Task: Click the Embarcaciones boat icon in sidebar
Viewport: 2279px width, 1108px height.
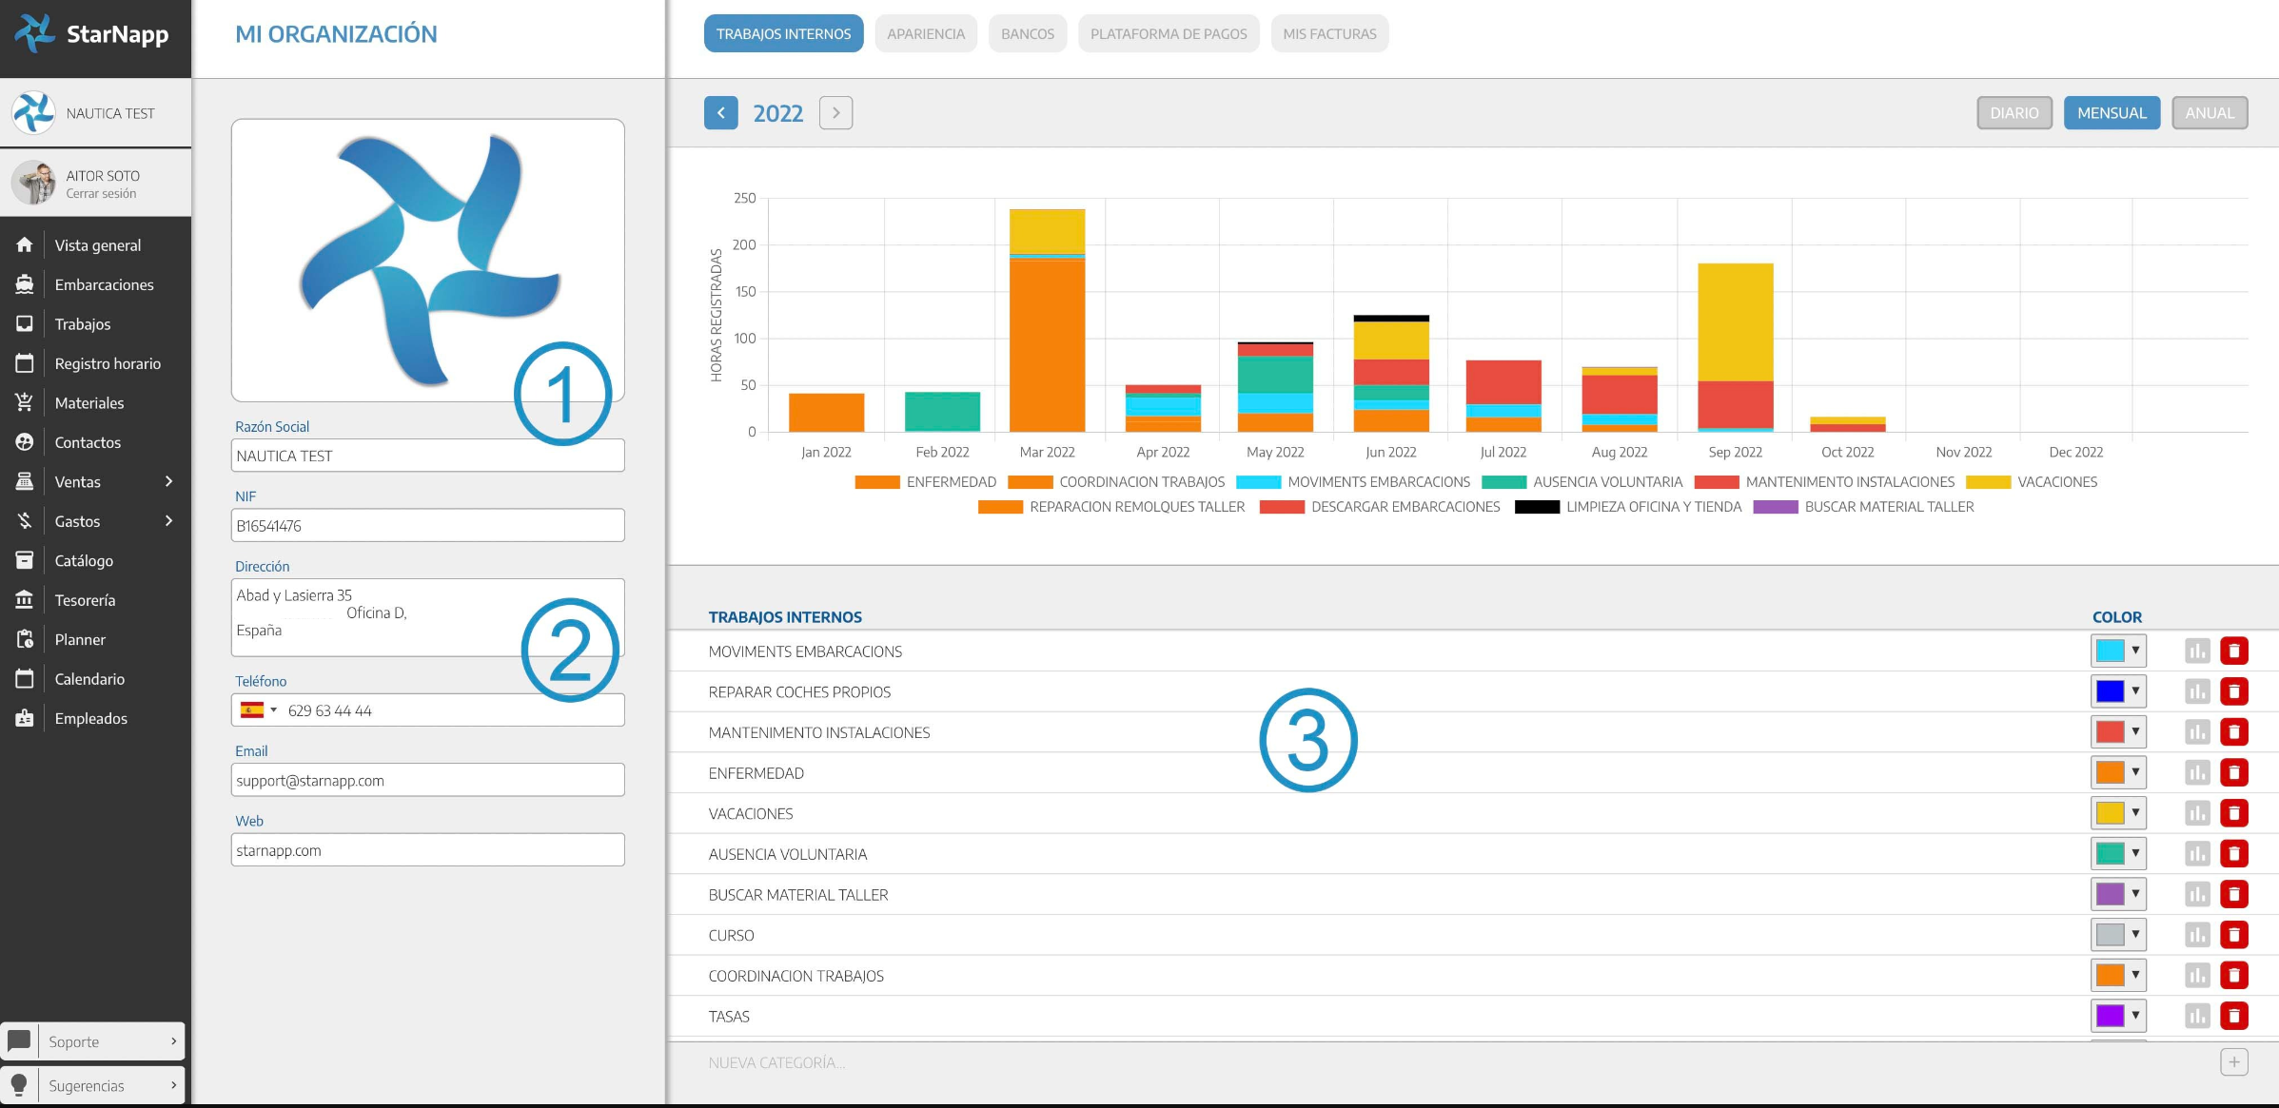Action: 25,284
